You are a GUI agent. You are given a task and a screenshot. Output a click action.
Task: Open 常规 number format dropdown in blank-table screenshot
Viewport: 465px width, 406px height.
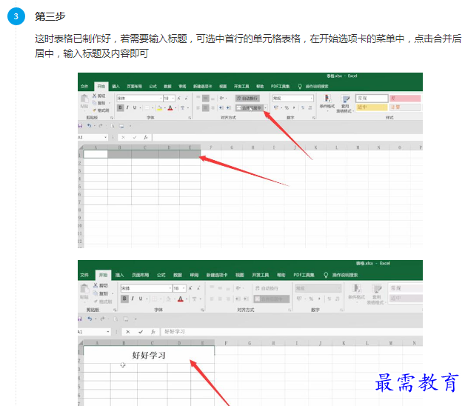click(312, 98)
